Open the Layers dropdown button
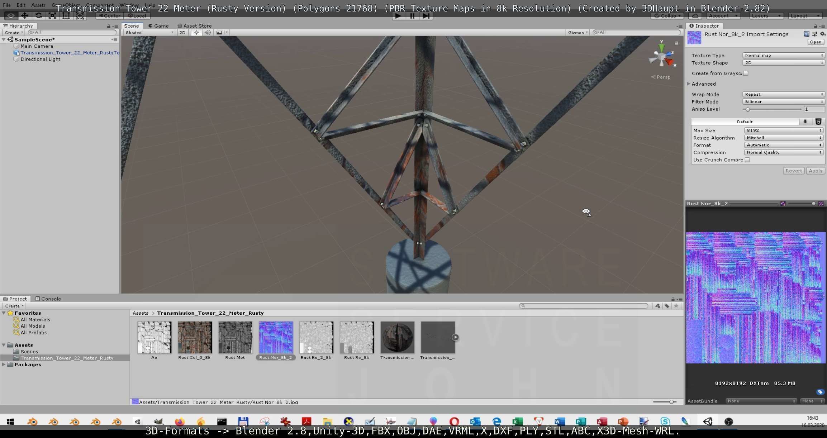Image resolution: width=827 pixels, height=438 pixels. (766, 16)
